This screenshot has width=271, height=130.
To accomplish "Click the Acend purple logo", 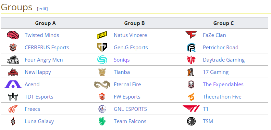I will [x=13, y=84].
